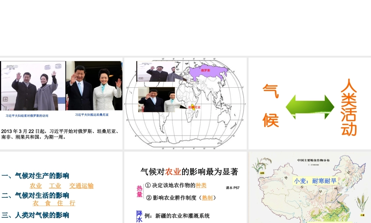
Task: Open the 农业 hyperlink
Action: point(36,186)
